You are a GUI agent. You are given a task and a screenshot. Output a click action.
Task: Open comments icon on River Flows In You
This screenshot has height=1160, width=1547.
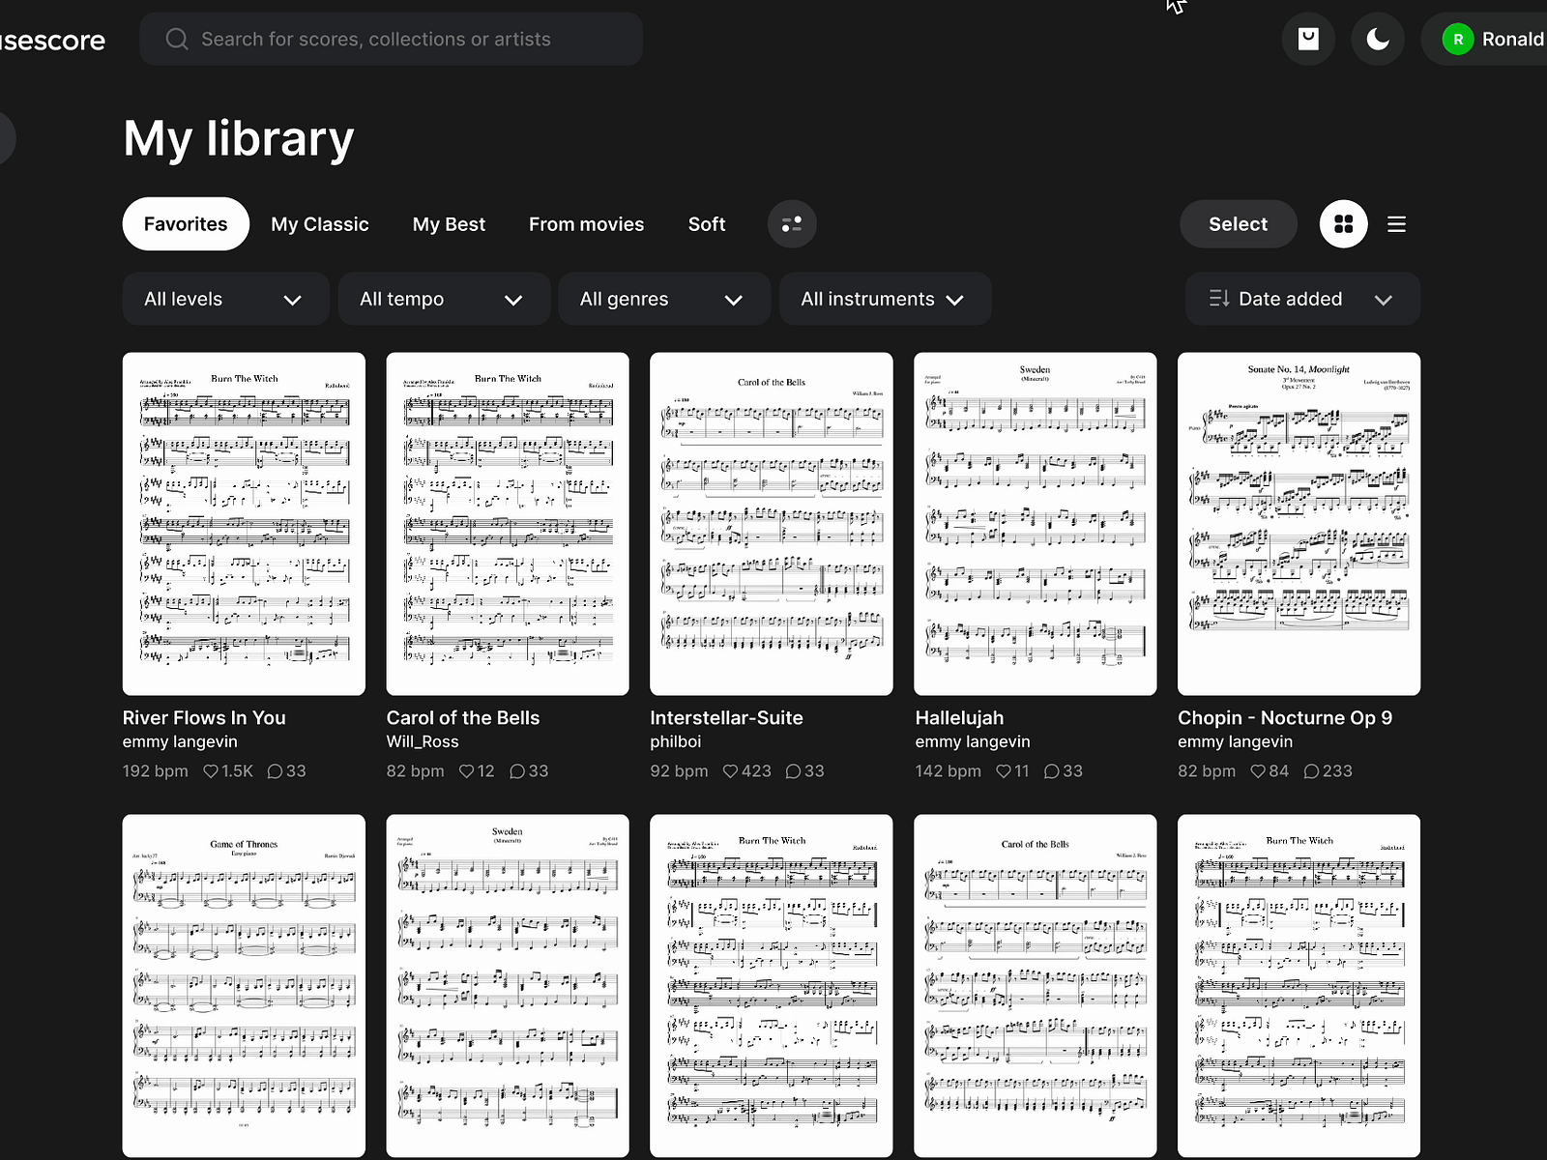[x=276, y=771]
